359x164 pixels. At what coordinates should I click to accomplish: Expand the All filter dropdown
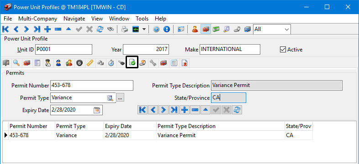click(x=272, y=29)
